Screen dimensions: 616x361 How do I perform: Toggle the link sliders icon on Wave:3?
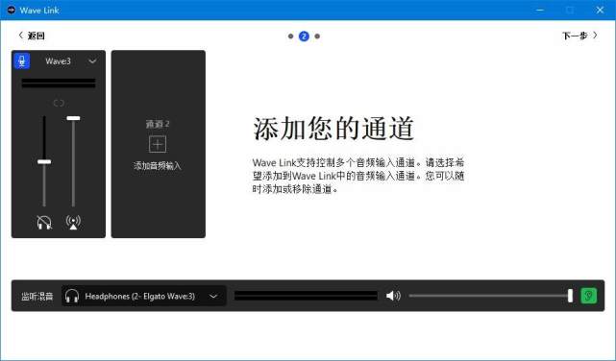pyautogui.click(x=59, y=103)
